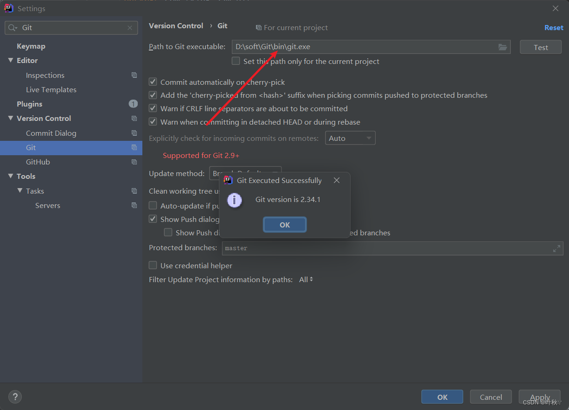Collapse the Tasks tree node
Screen dimensions: 569x410
(20, 190)
